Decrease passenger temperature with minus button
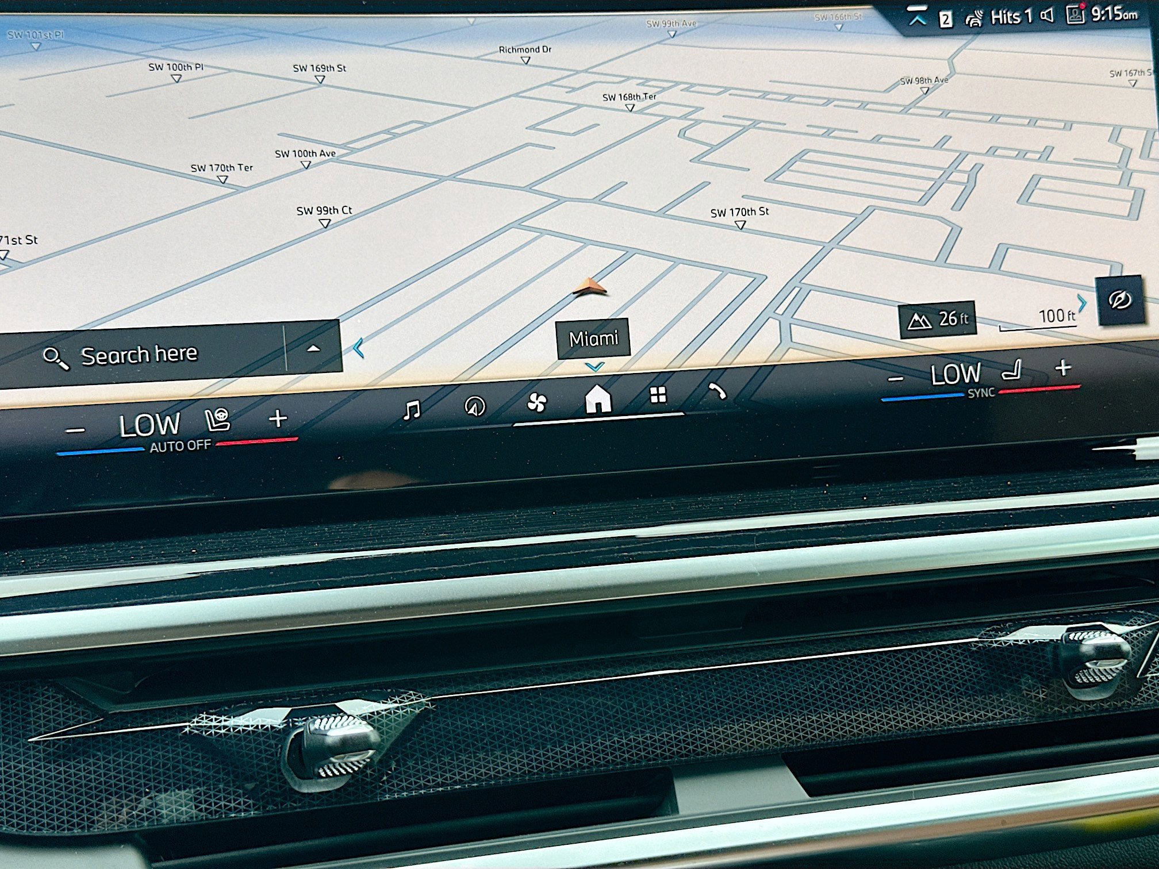1159x869 pixels. coord(896,379)
